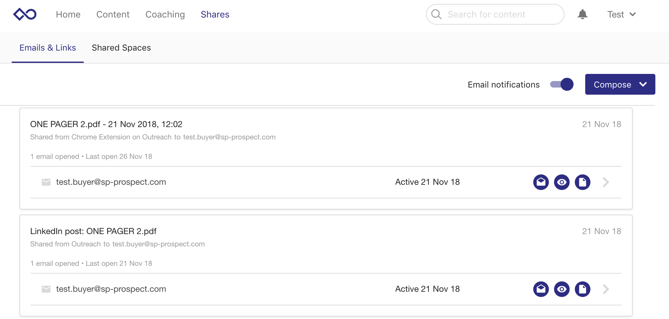Click the email opened icon for ONE PAGER 2.pdf
Image resolution: width=669 pixels, height=319 pixels.
tap(541, 182)
